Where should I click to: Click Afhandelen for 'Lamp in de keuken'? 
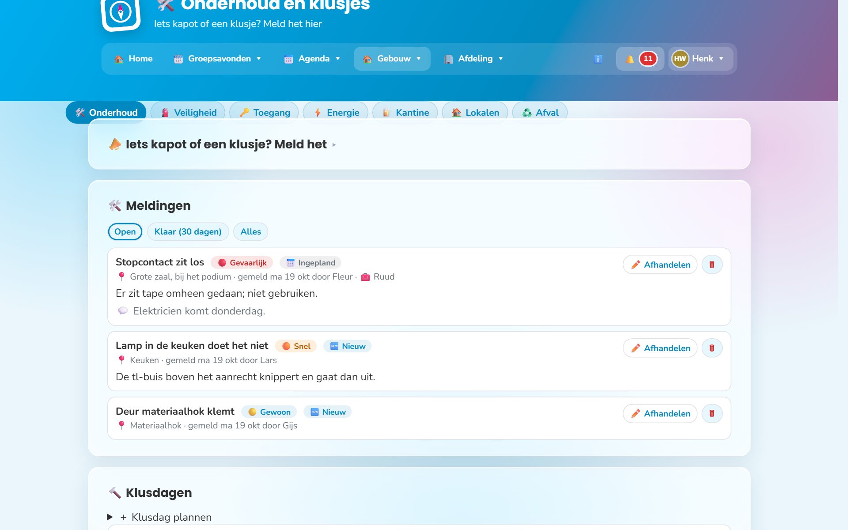(660, 348)
